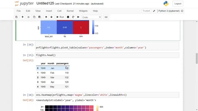Open the Edit menu

click(x=28, y=11)
